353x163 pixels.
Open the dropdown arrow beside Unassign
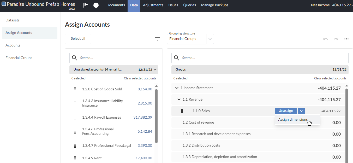[302, 111]
